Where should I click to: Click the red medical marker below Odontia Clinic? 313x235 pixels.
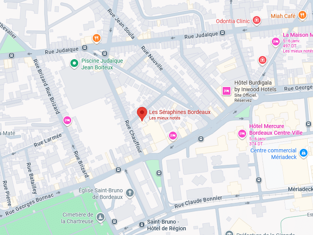[x=262, y=60]
